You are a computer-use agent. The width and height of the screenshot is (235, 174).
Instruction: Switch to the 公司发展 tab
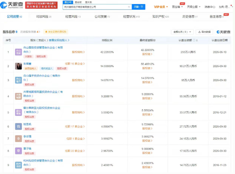point(102,17)
